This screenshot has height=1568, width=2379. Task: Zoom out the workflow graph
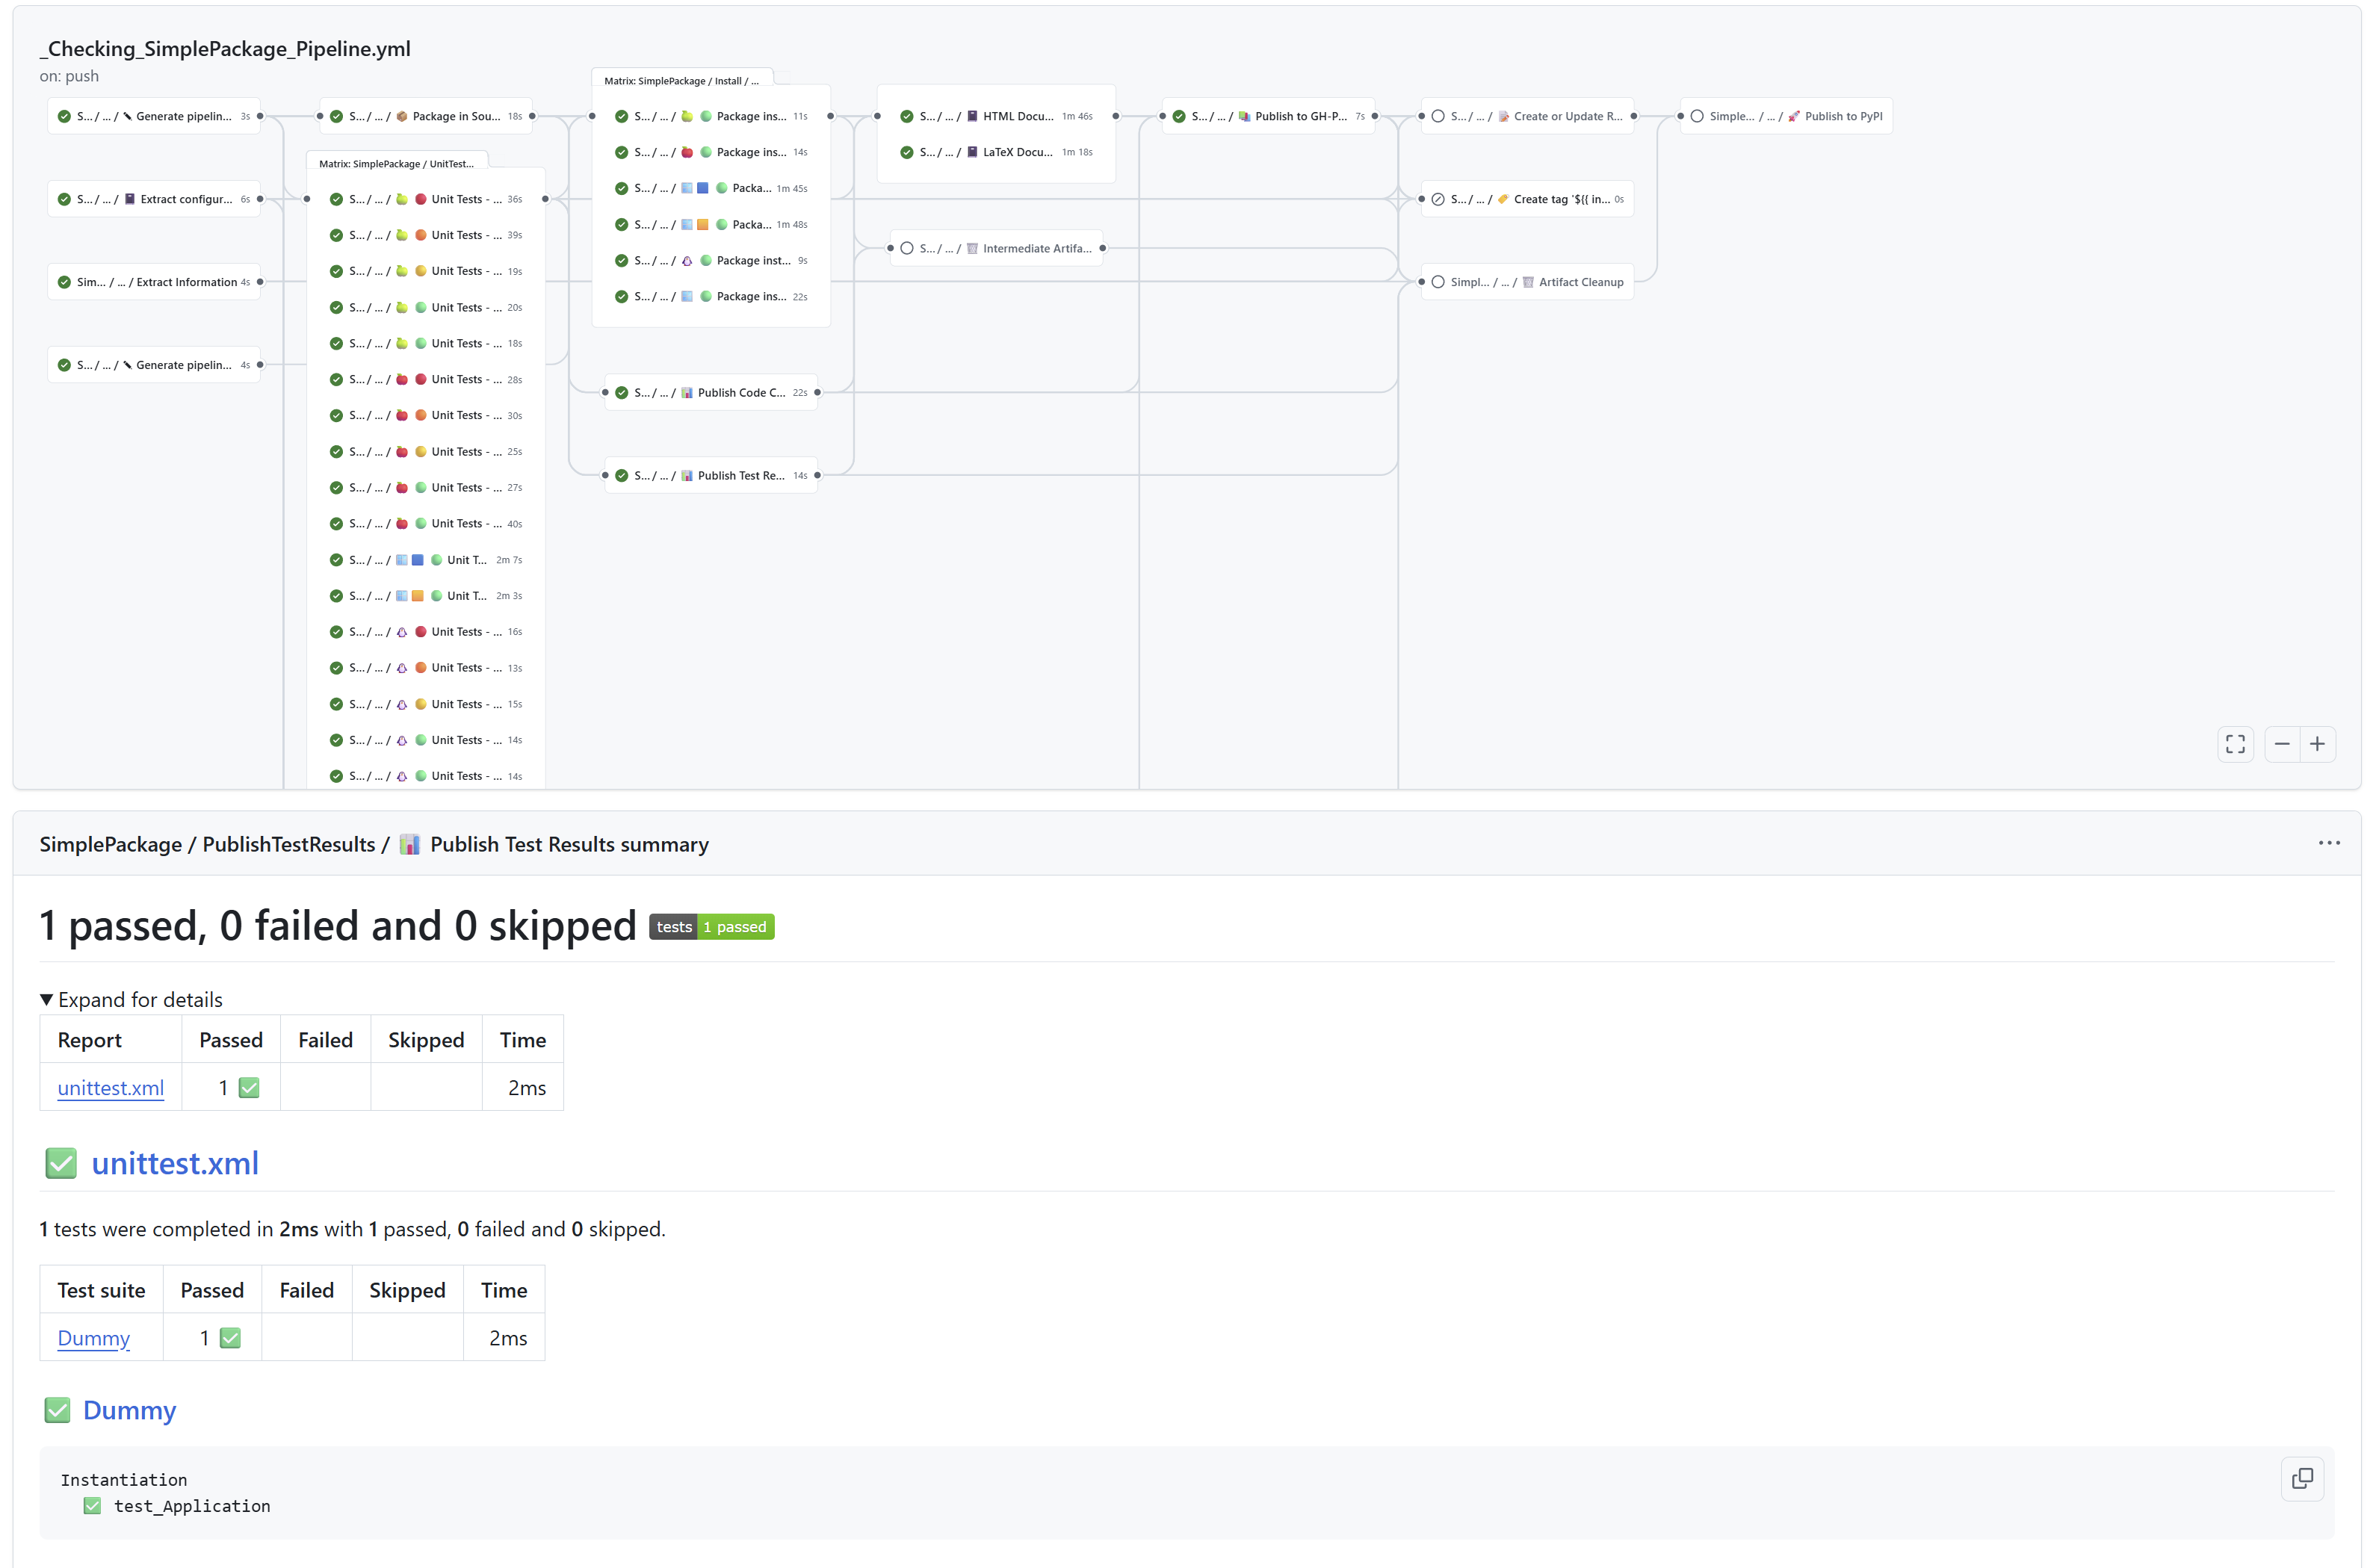(2282, 744)
